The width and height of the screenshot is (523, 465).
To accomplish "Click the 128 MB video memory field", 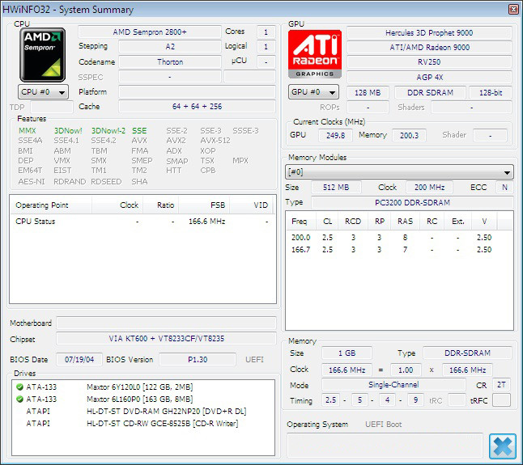I will (x=368, y=93).
